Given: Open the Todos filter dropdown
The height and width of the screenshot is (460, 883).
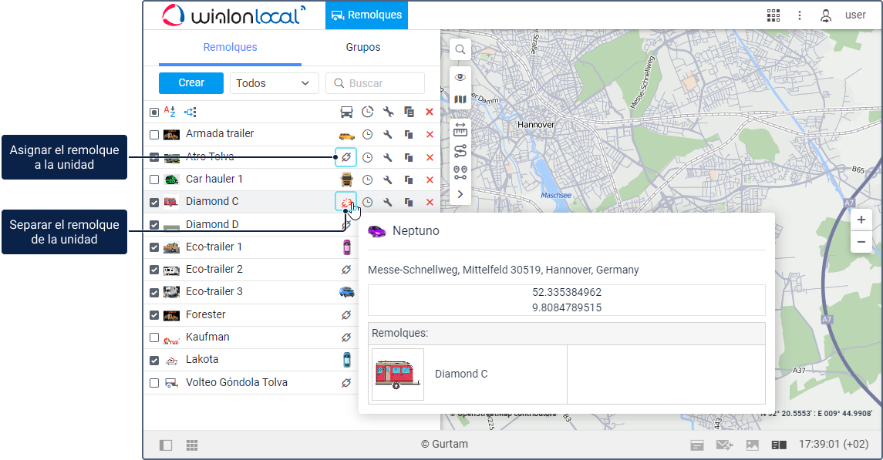Looking at the screenshot, I should point(274,83).
